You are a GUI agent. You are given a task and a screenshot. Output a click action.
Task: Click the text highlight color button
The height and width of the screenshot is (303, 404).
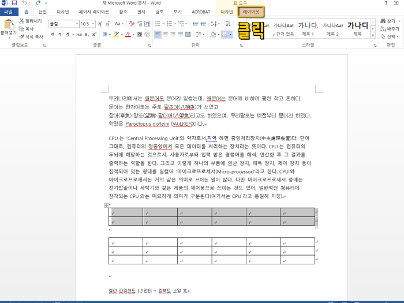(116, 34)
